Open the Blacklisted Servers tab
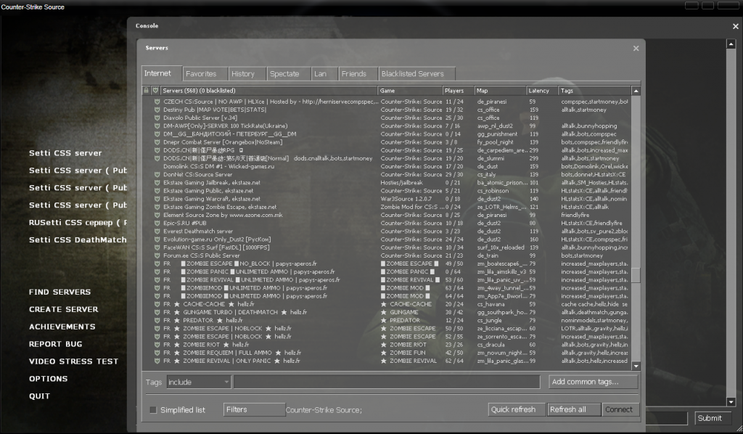The width and height of the screenshot is (743, 434). (x=416, y=74)
